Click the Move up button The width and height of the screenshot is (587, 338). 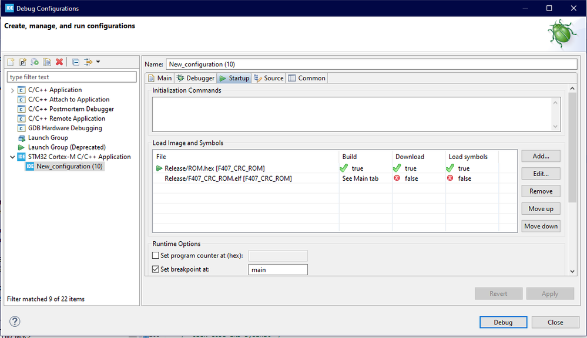pyautogui.click(x=541, y=209)
